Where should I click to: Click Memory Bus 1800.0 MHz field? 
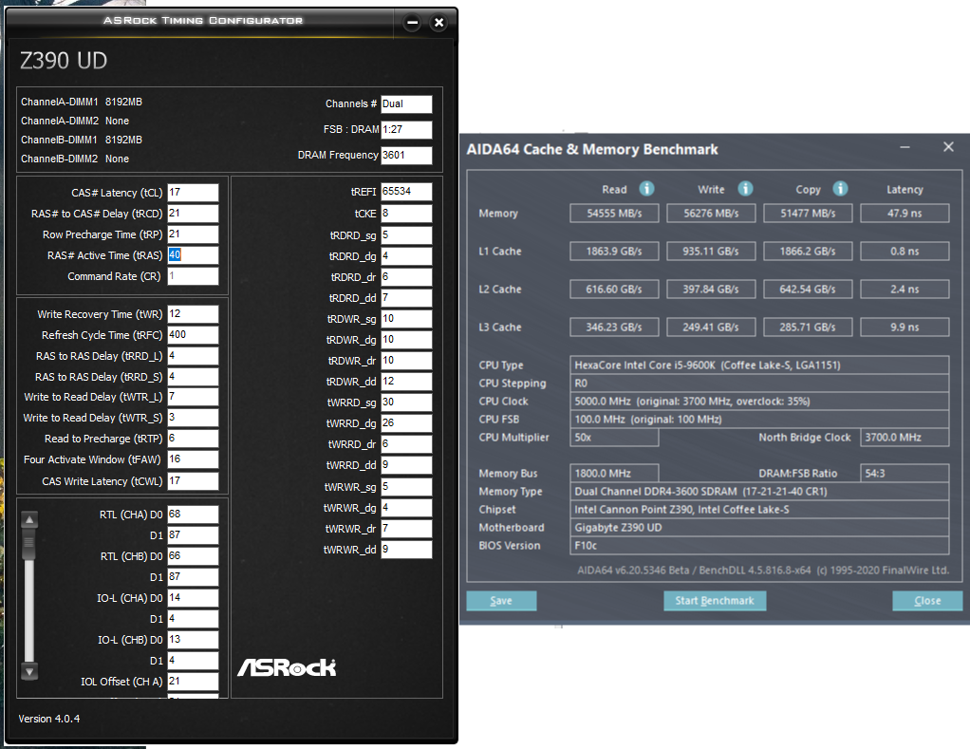[x=614, y=473]
